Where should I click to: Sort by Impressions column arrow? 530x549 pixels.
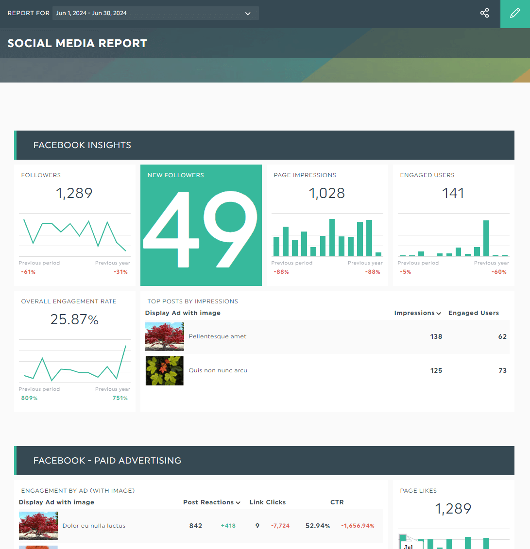click(439, 314)
